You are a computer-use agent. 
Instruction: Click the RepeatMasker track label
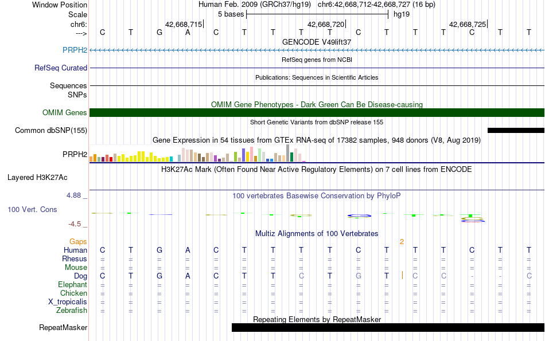pyautogui.click(x=63, y=327)
